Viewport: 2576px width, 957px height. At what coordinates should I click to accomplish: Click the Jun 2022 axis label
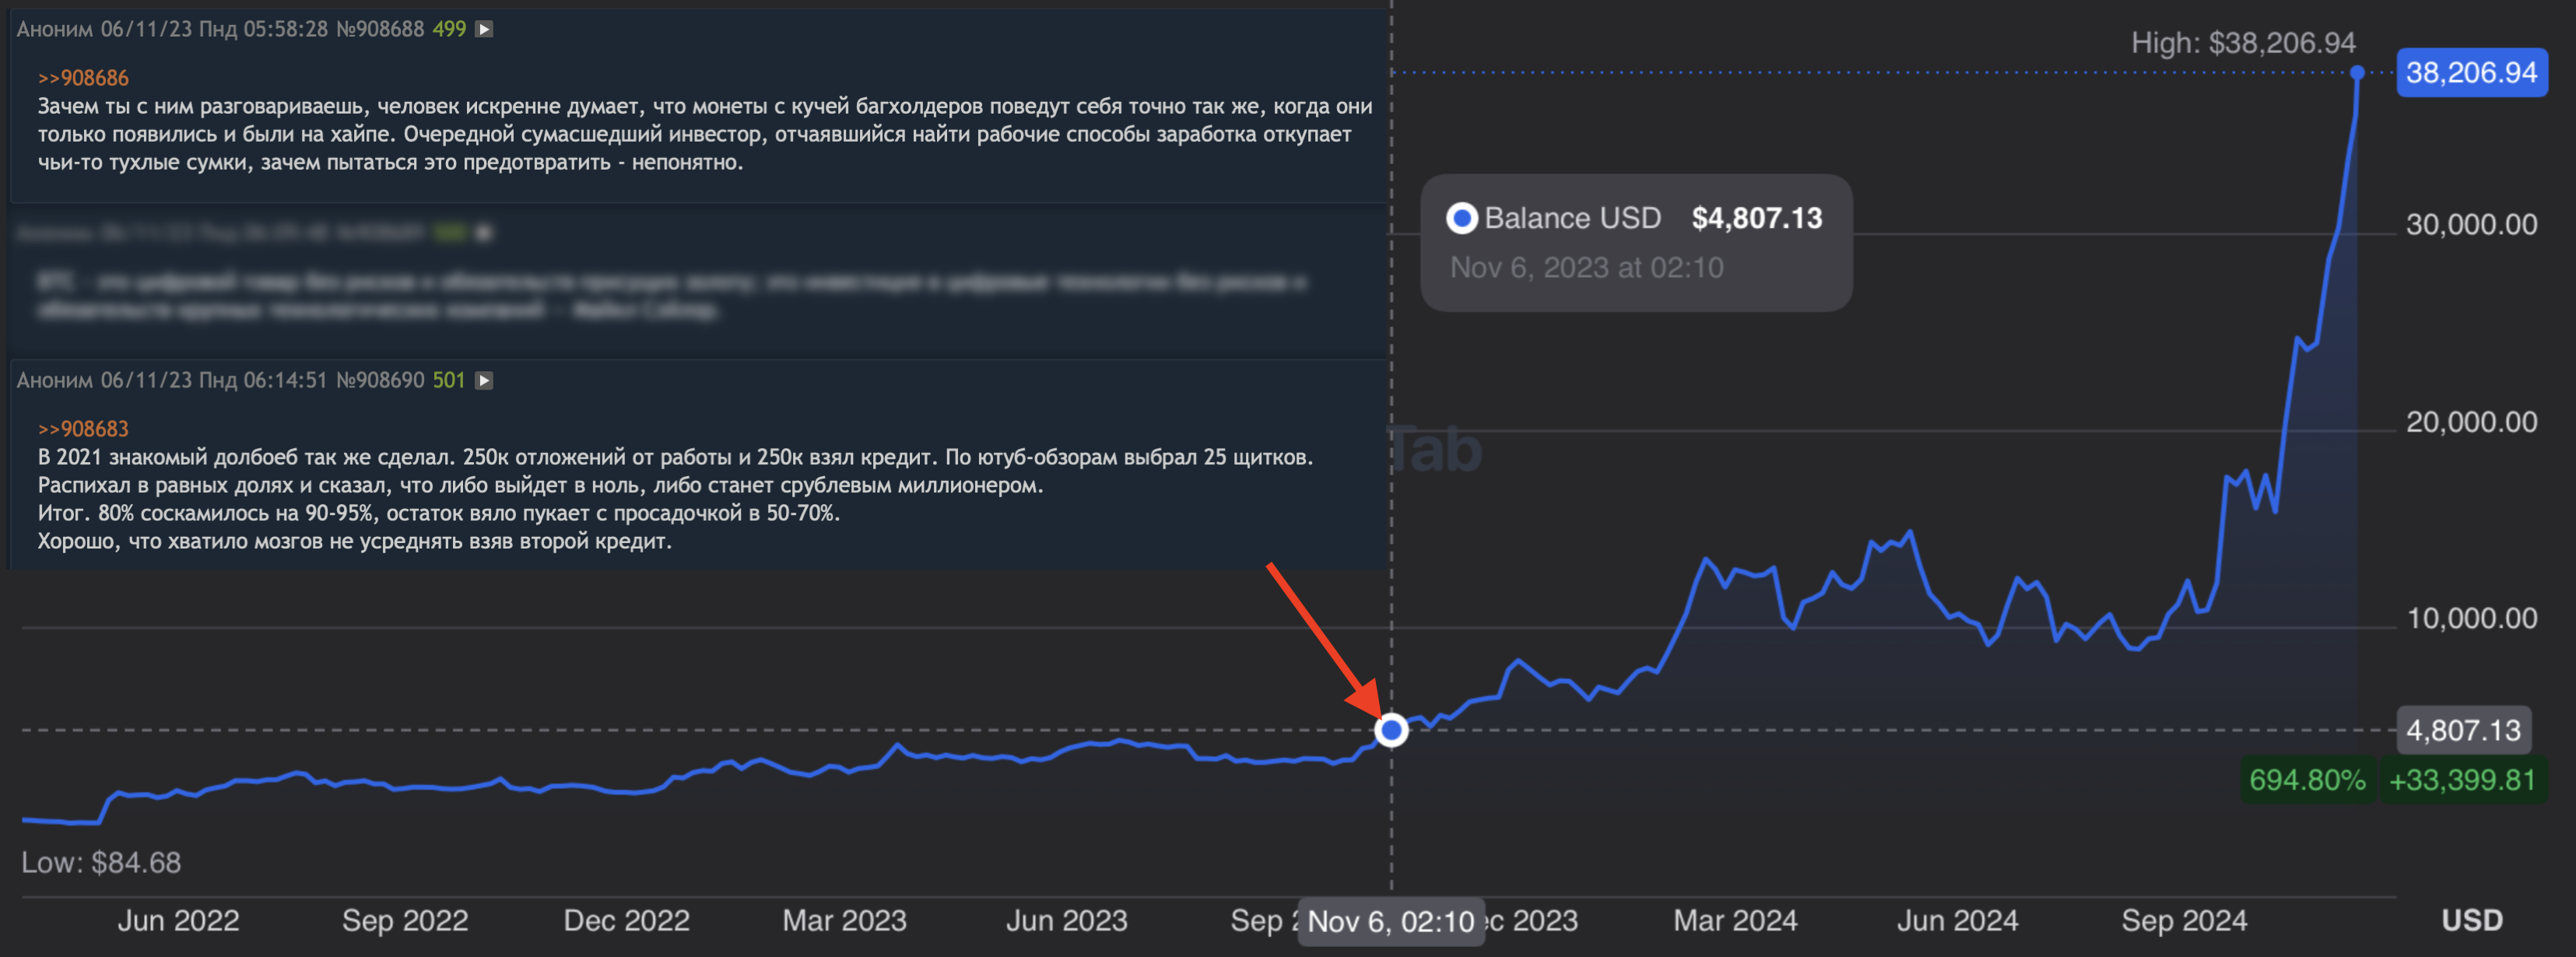coord(178,920)
